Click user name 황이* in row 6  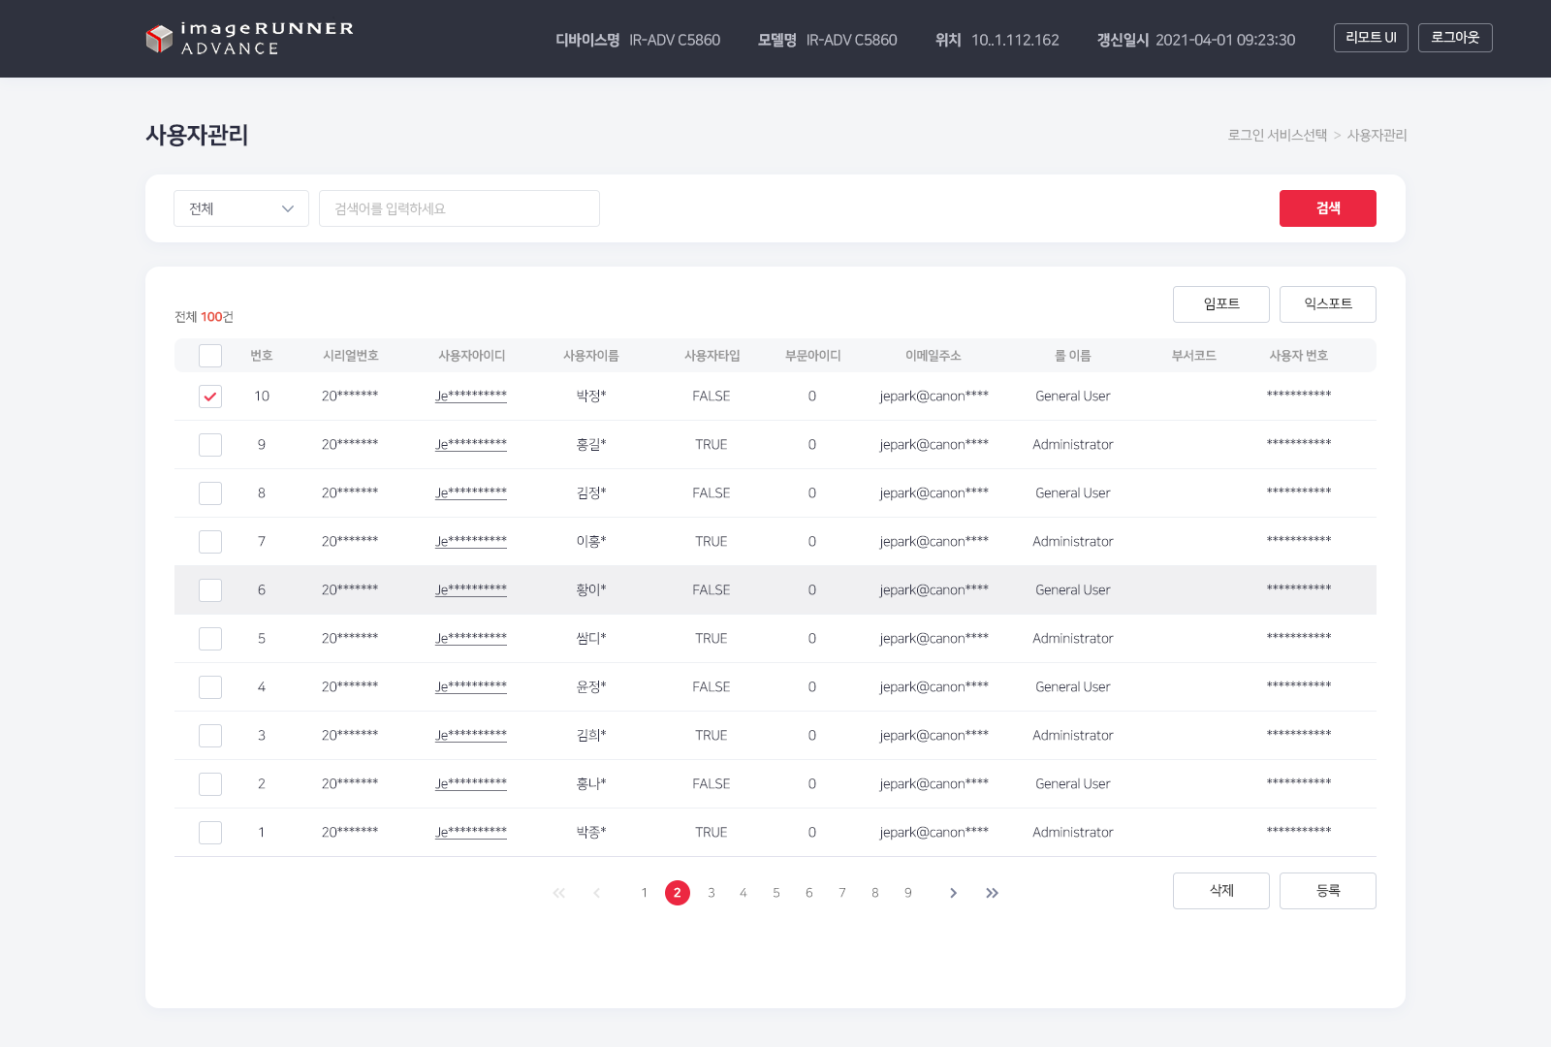[591, 590]
